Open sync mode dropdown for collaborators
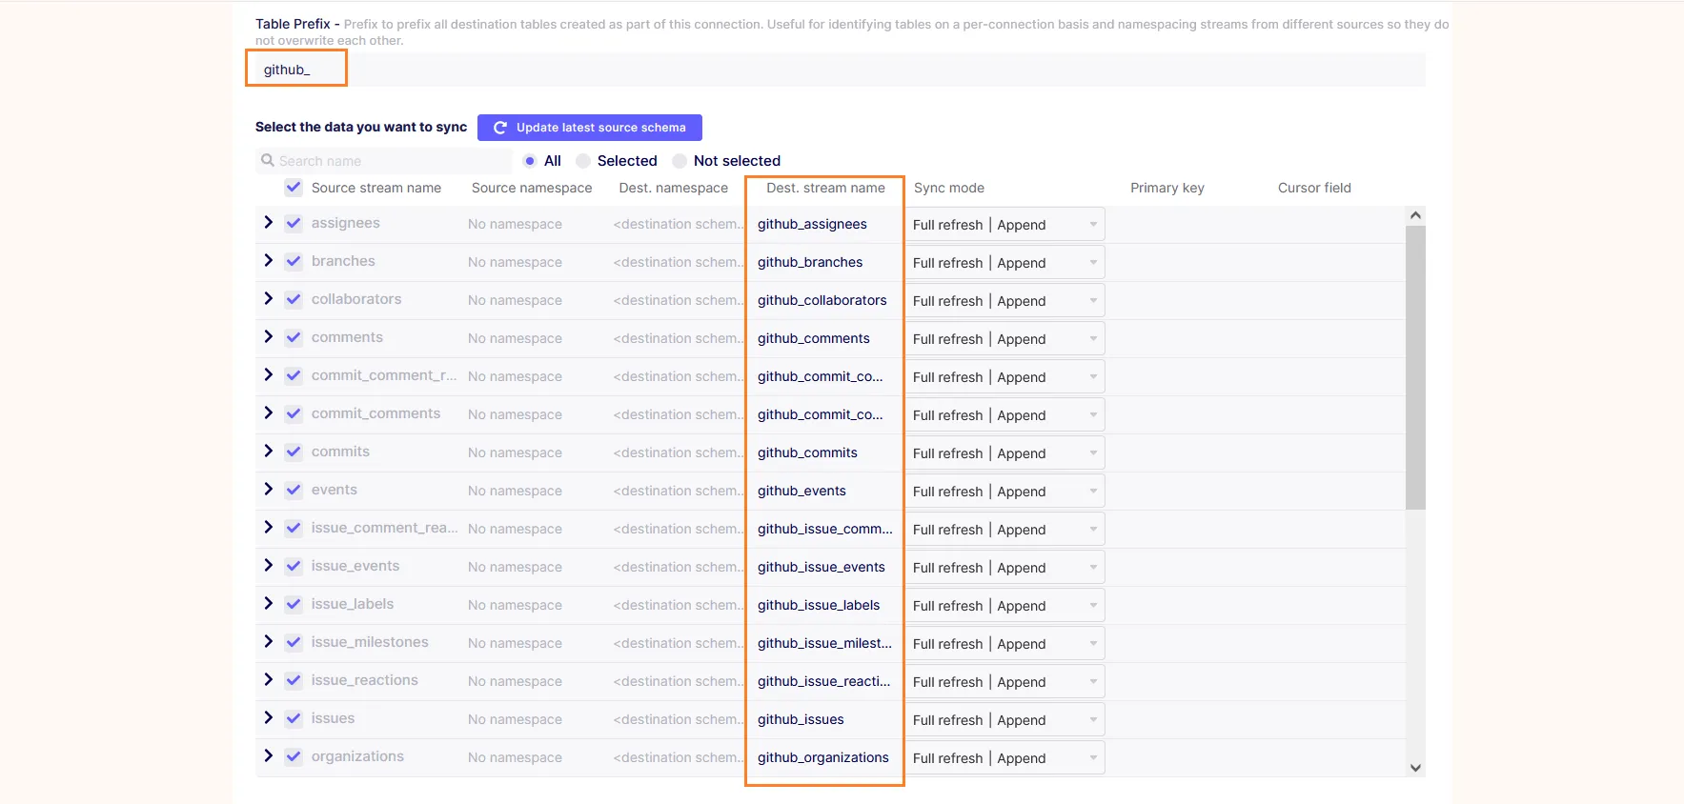1684x804 pixels. (1005, 301)
